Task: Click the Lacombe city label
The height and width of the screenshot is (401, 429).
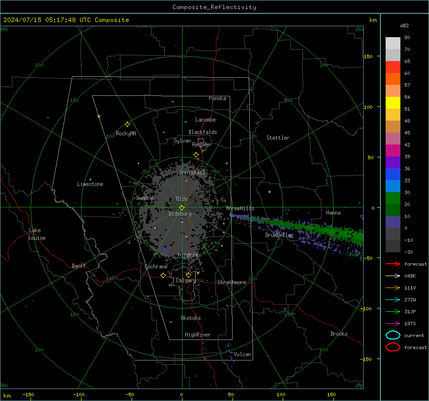Action: tap(205, 120)
